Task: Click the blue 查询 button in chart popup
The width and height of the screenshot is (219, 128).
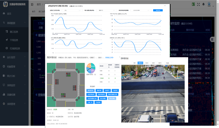Action: tap(158, 10)
